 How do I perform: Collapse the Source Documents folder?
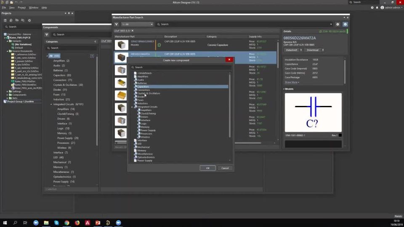coord(8,51)
